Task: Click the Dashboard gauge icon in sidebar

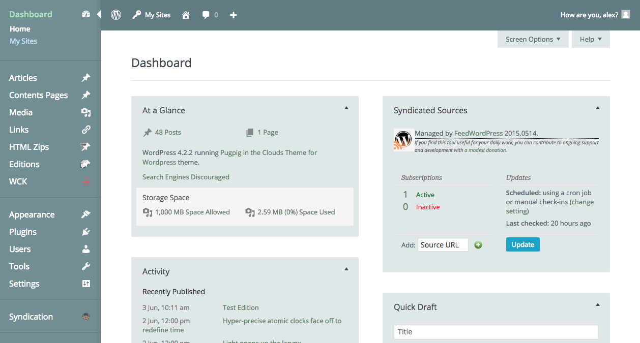Action: click(86, 14)
